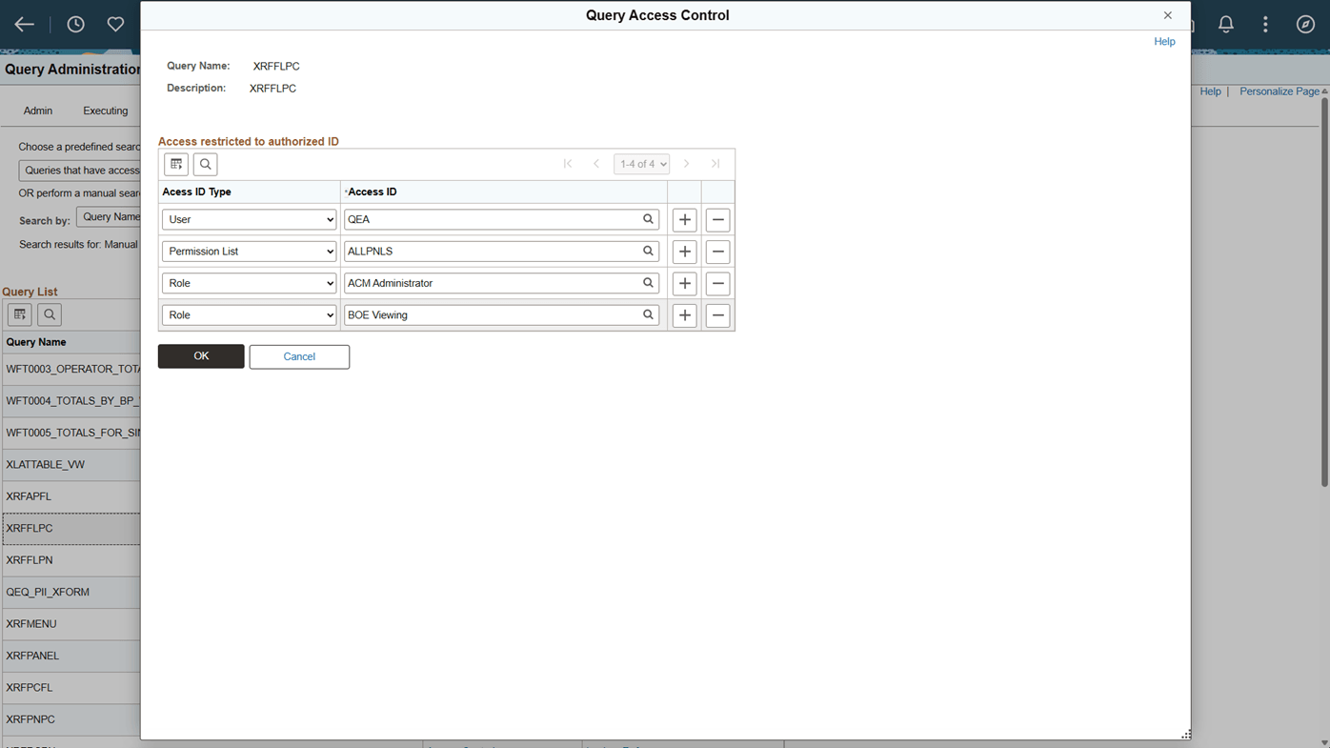The width and height of the screenshot is (1330, 748).
Task: Select XRFPNPC in the Query List
Action: tap(30, 719)
